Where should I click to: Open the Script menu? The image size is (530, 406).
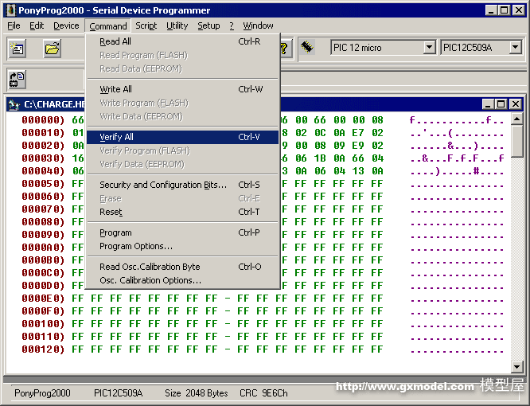(146, 25)
